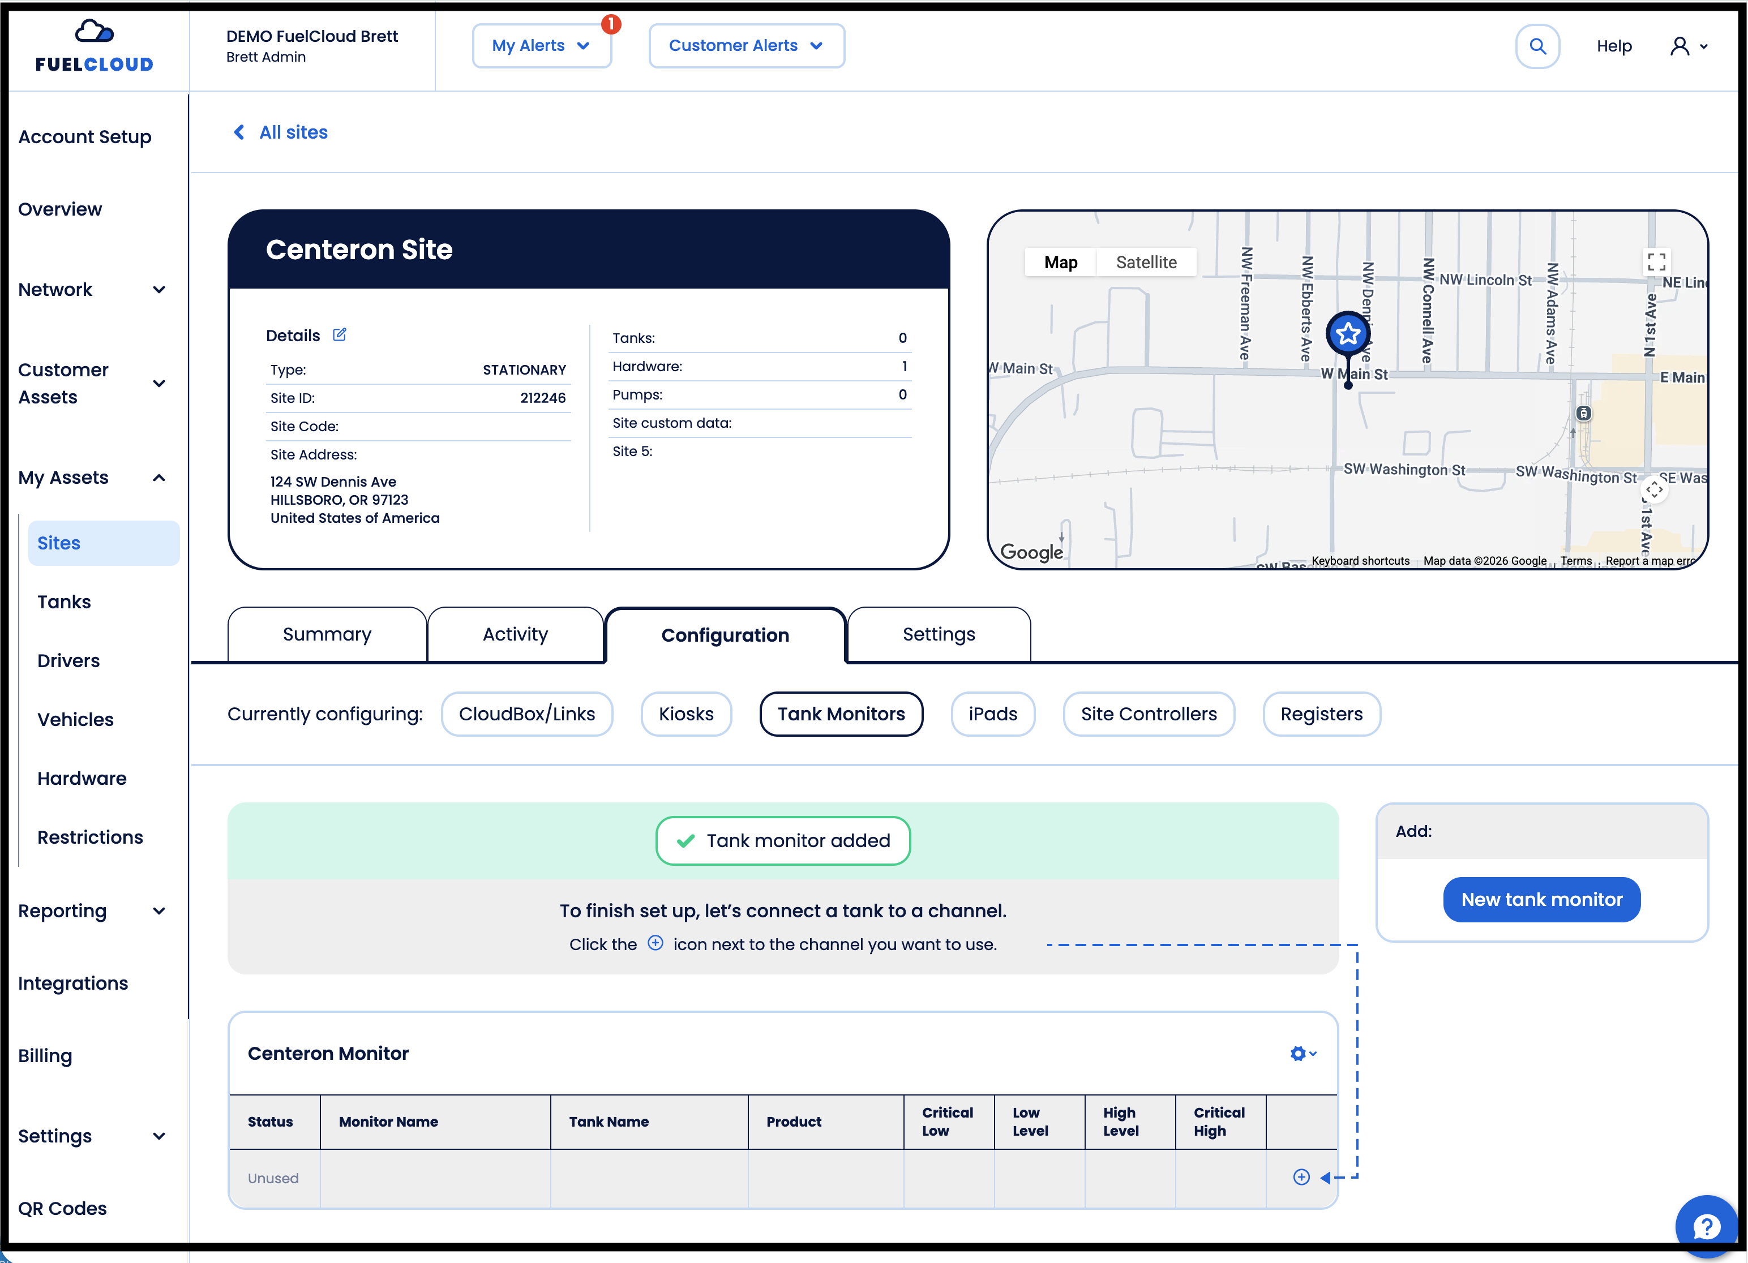
Task: Switch map to Satellite view
Action: [x=1146, y=262]
